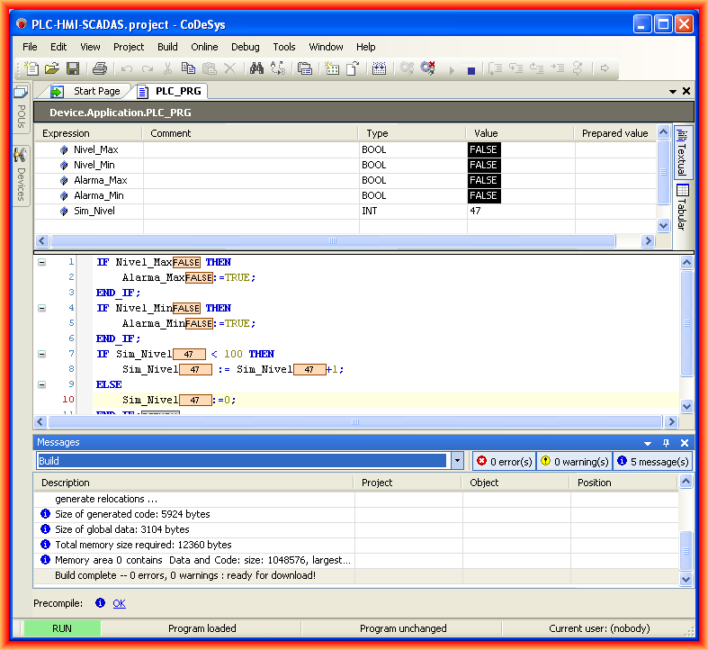Save the project with the floppy icon

pos(73,68)
